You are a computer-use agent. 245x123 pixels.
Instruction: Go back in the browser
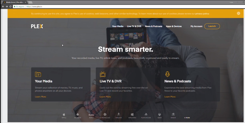(3, 6)
